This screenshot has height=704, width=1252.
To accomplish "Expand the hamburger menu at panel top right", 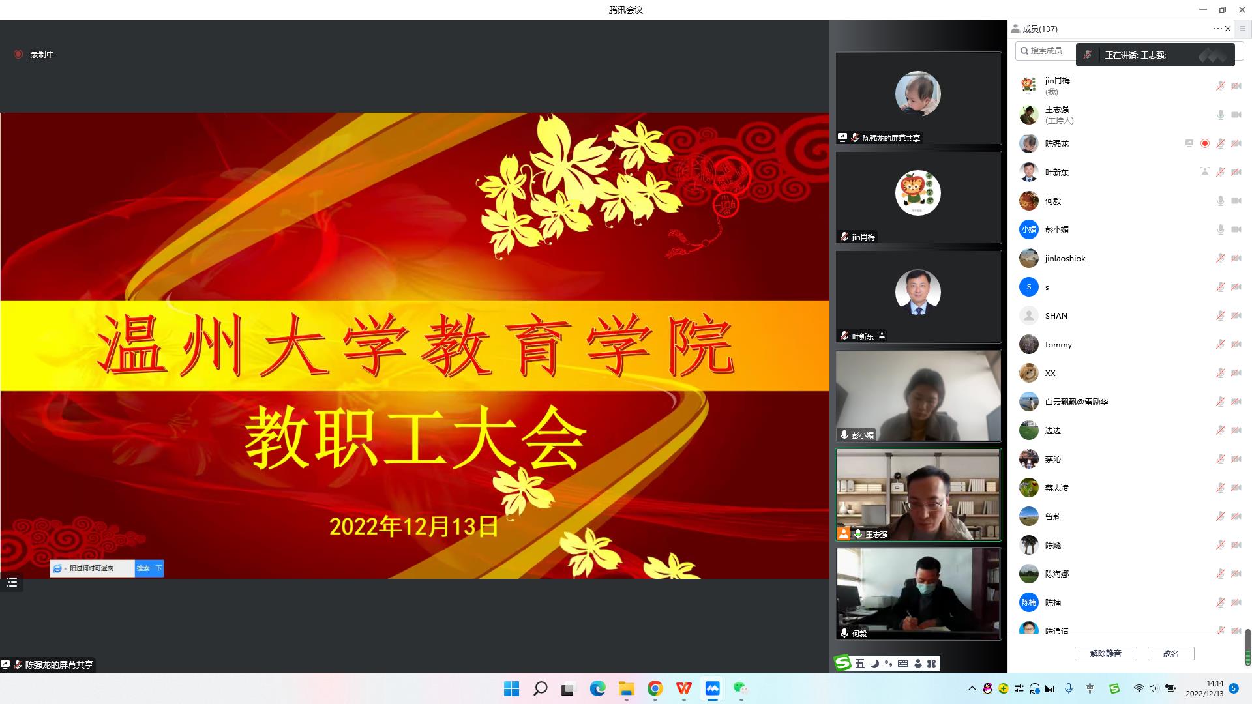I will (x=1242, y=29).
